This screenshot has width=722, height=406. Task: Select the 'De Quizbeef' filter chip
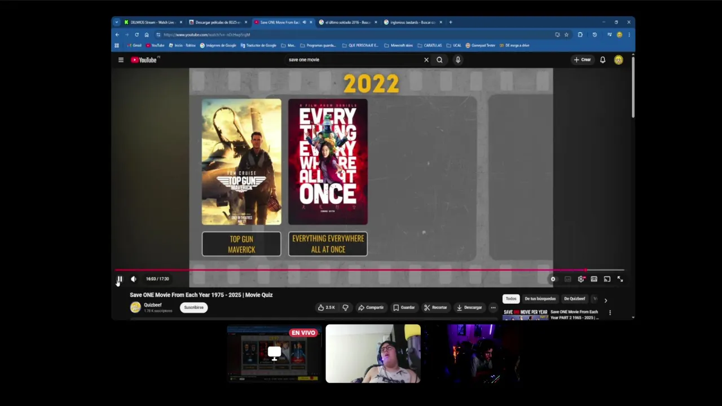(x=574, y=299)
